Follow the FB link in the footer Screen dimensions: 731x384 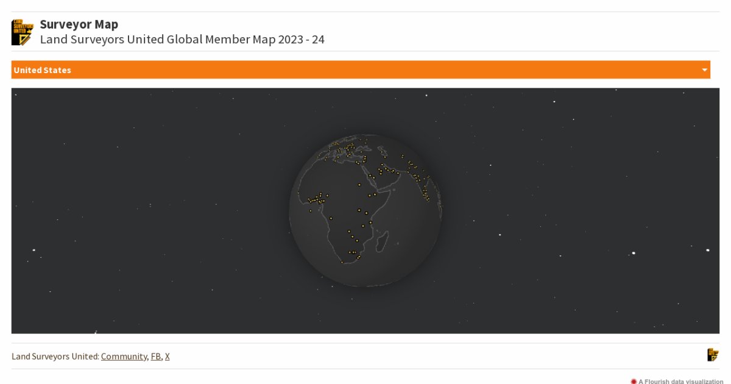[x=156, y=356]
